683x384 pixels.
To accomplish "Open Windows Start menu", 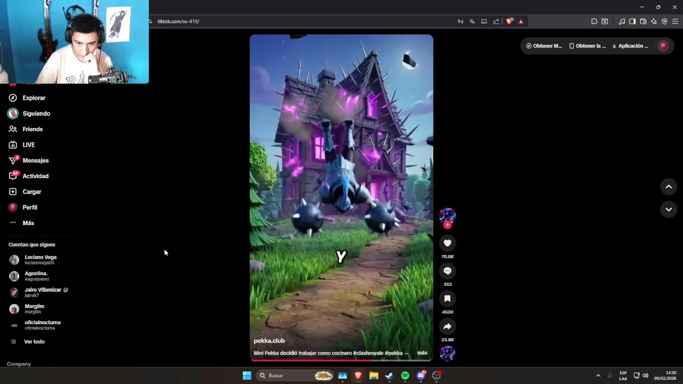I will coord(247,375).
